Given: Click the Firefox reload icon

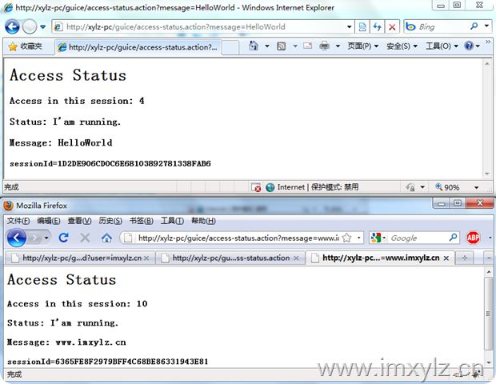Looking at the screenshot, I should point(63,238).
